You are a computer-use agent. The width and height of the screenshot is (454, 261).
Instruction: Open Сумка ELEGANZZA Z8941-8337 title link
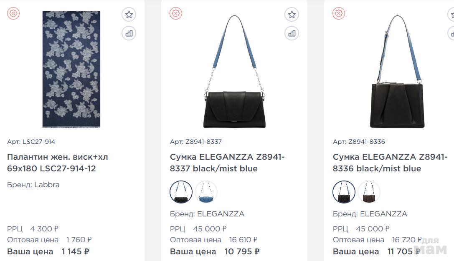click(x=227, y=163)
